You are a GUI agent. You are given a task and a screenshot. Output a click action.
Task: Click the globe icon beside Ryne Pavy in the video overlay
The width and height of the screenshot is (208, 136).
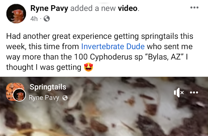click(65, 98)
